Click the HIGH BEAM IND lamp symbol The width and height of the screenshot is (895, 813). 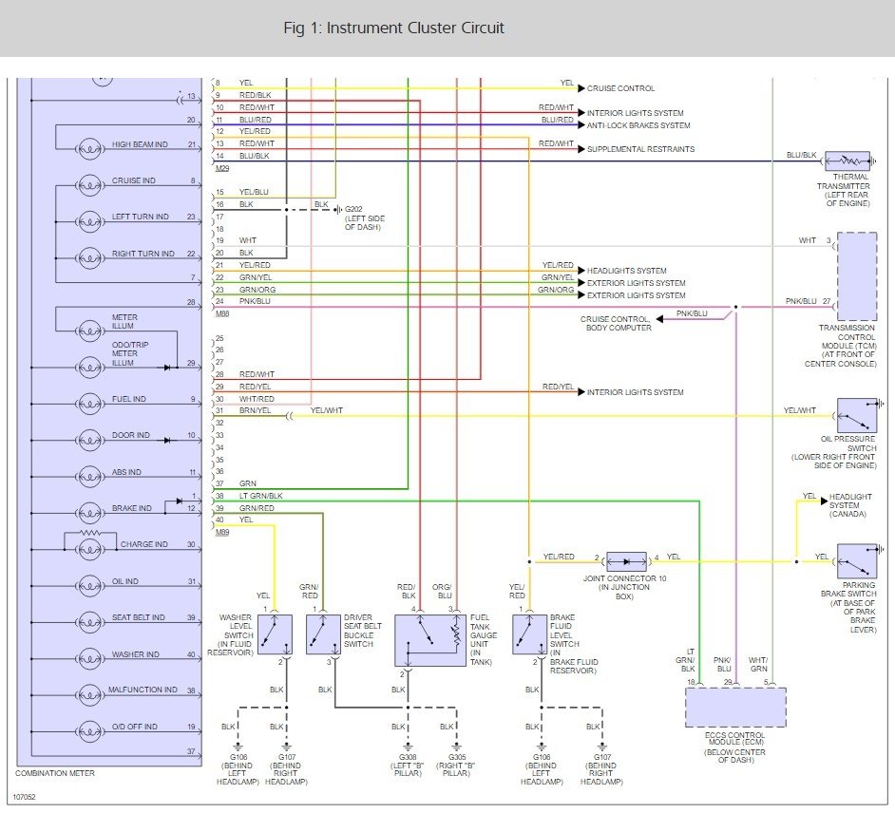[89, 150]
